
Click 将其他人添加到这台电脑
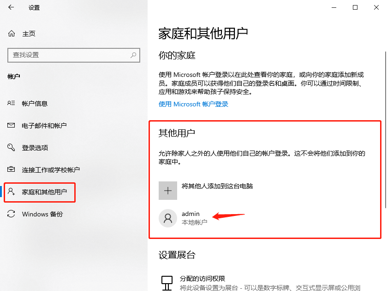click(x=218, y=186)
